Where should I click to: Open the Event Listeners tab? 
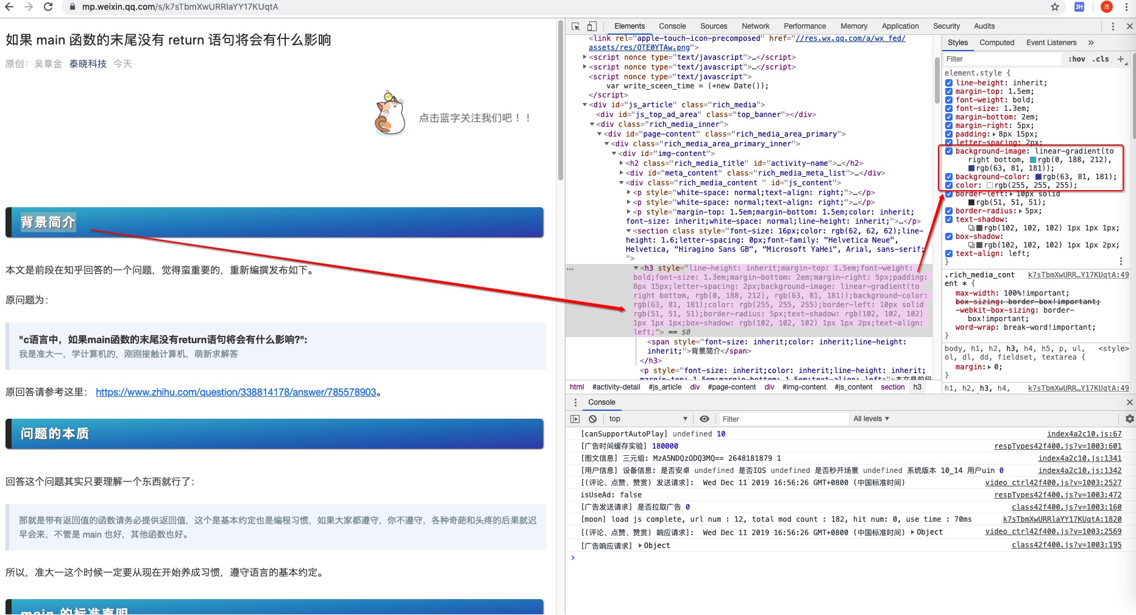pos(1051,43)
